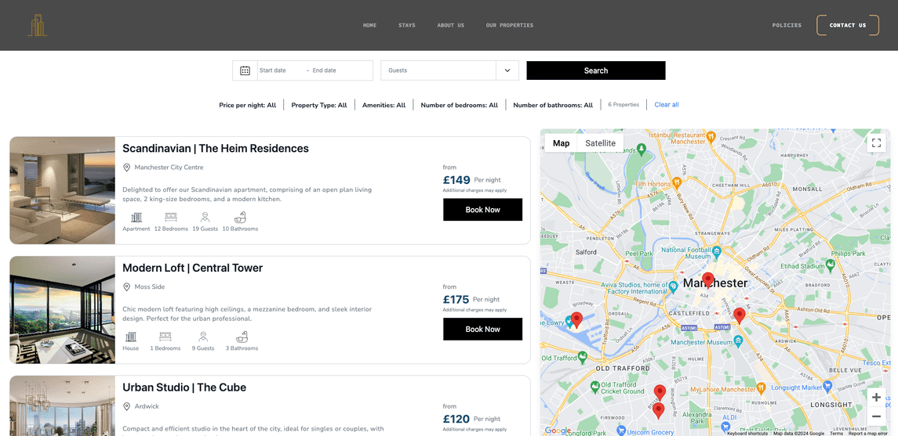Click the 3 Bathrooms bathtub icon
Screen dimensions: 898x436
pos(242,337)
